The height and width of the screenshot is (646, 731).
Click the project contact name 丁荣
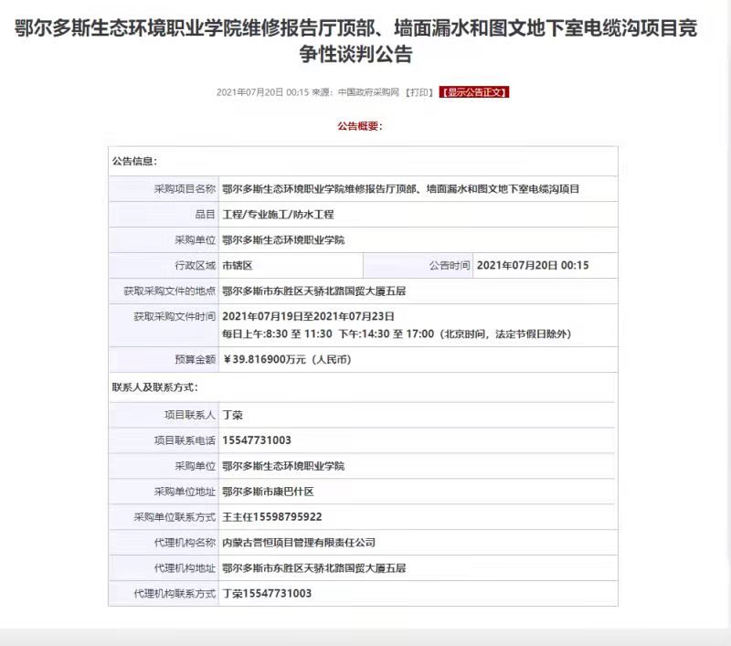point(232,415)
